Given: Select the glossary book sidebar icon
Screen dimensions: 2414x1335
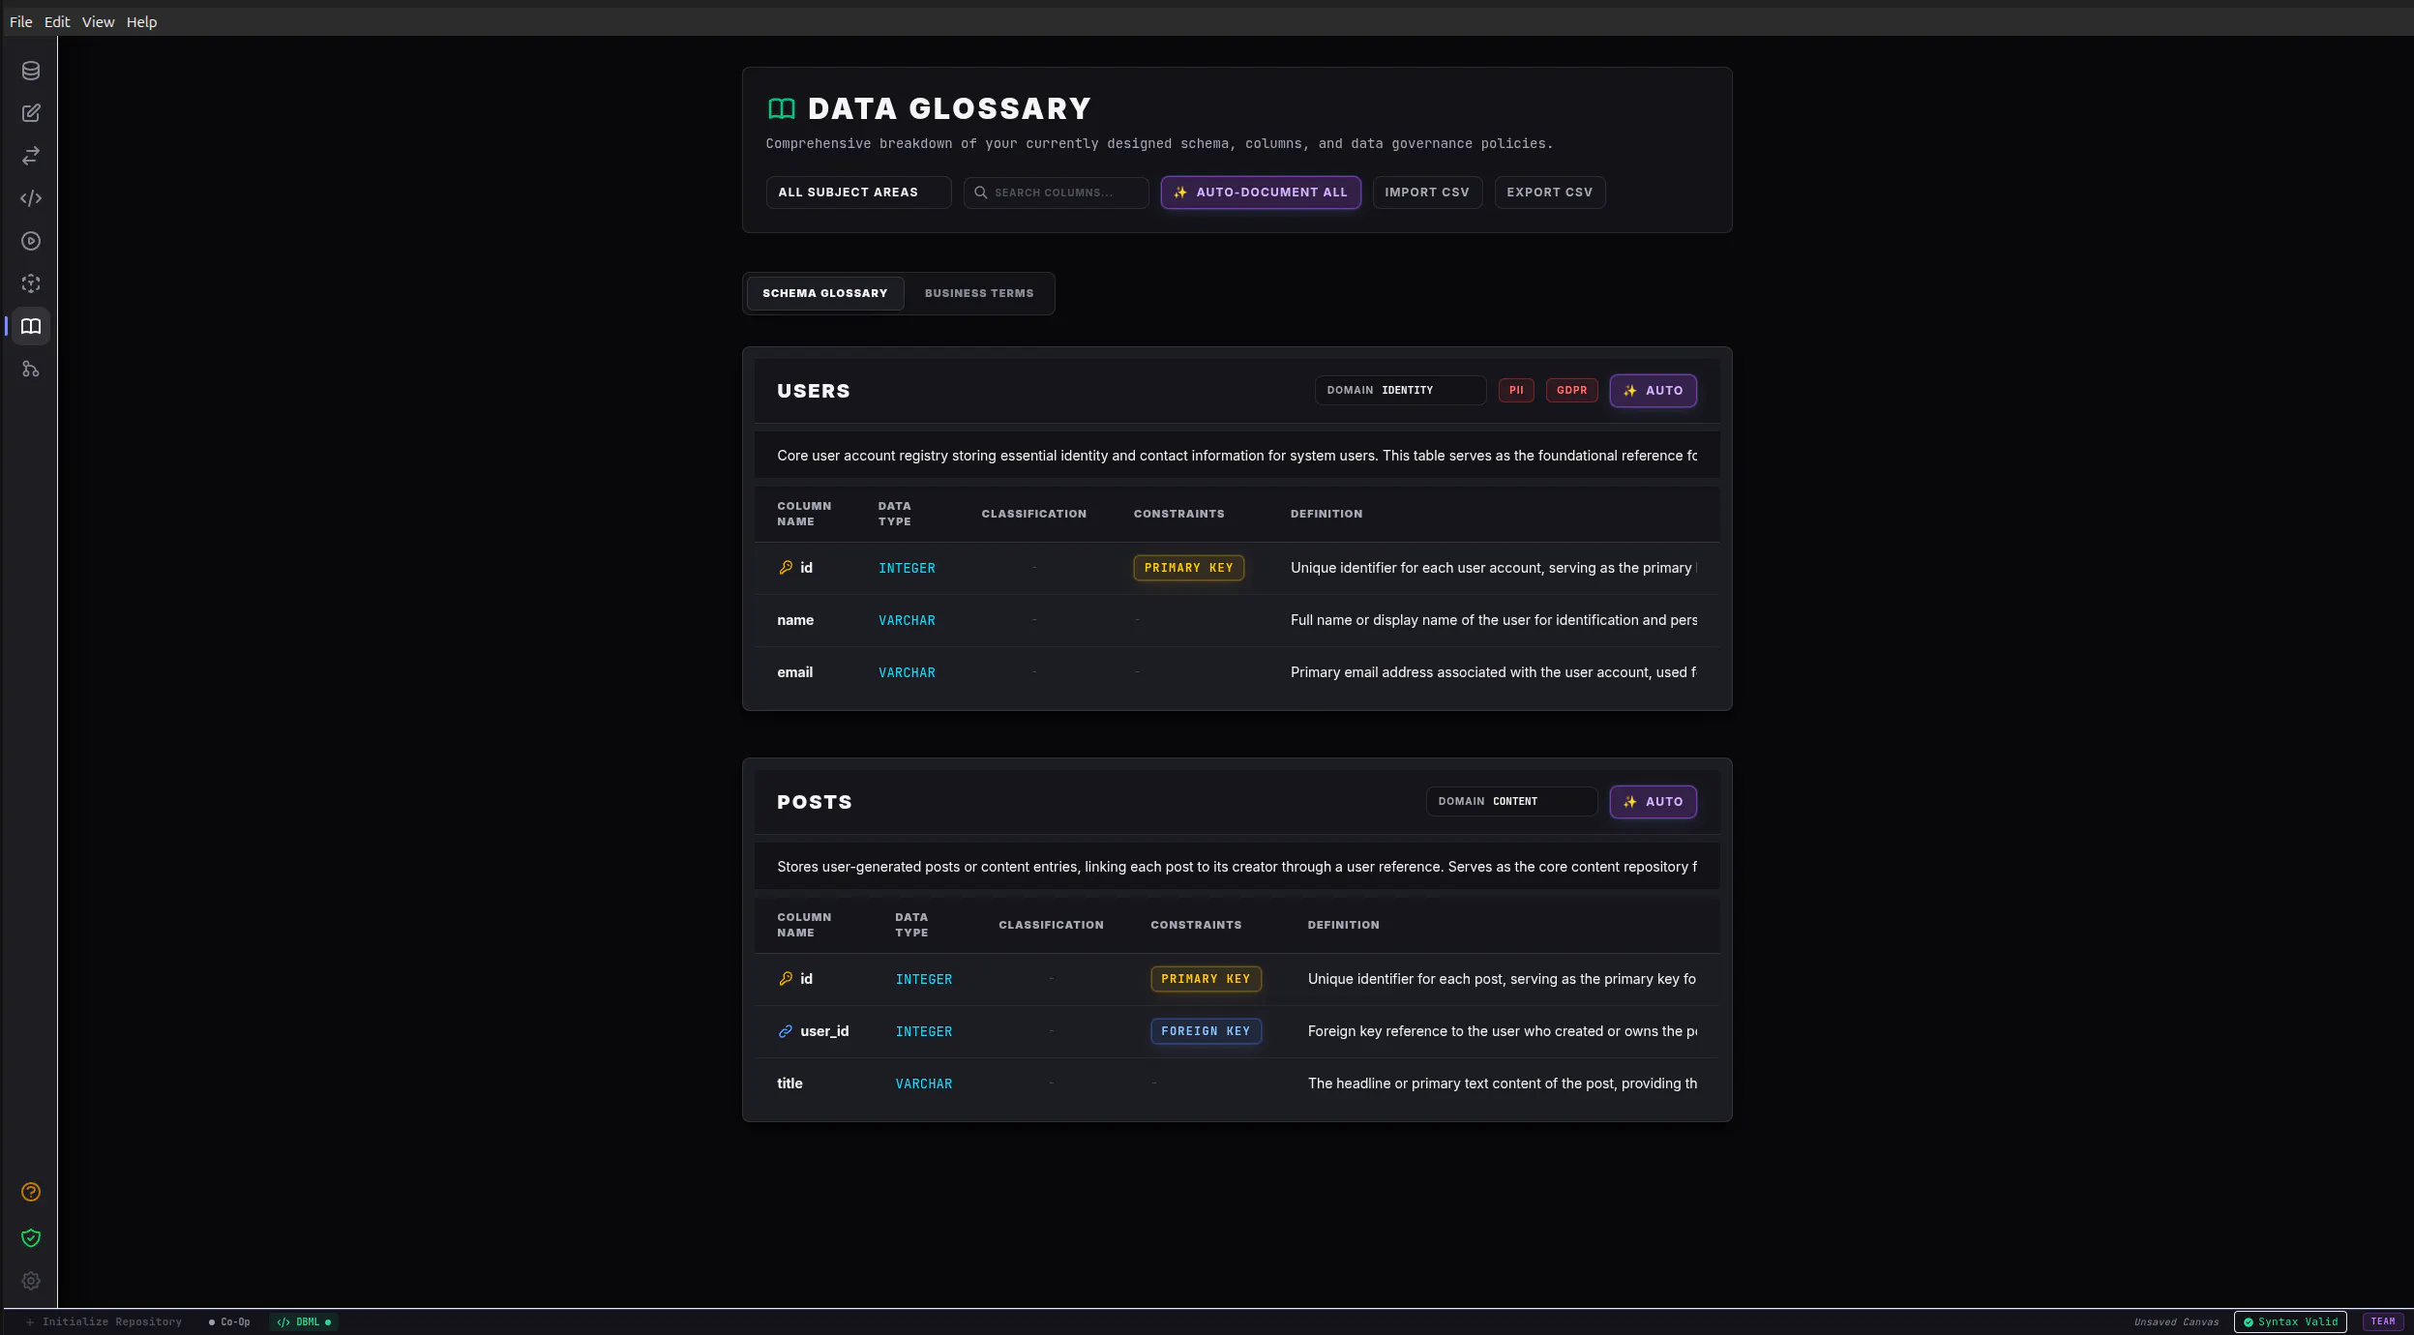Looking at the screenshot, I should coord(31,326).
